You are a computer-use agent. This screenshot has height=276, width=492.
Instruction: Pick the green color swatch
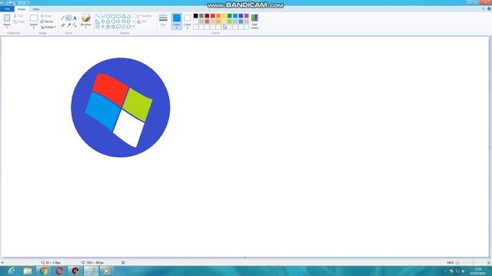230,15
